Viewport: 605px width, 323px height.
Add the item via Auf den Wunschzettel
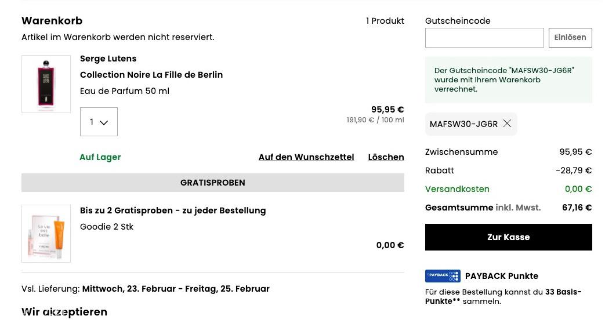pos(306,157)
